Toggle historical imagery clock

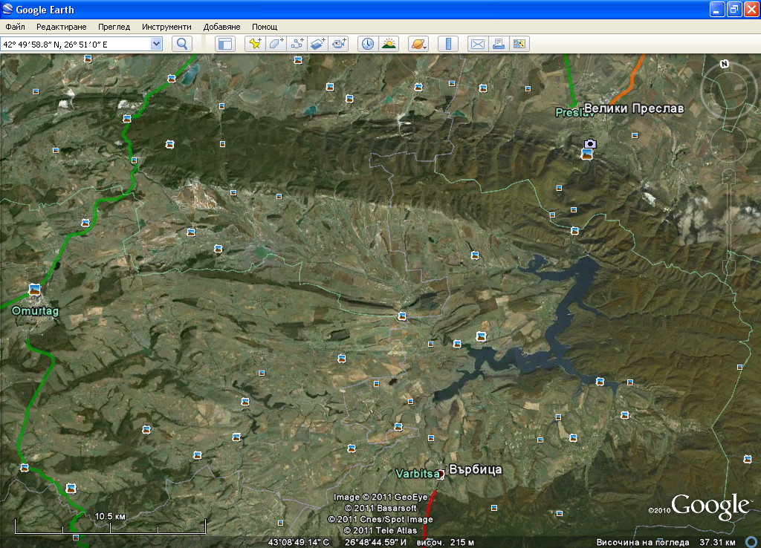pyautogui.click(x=368, y=44)
